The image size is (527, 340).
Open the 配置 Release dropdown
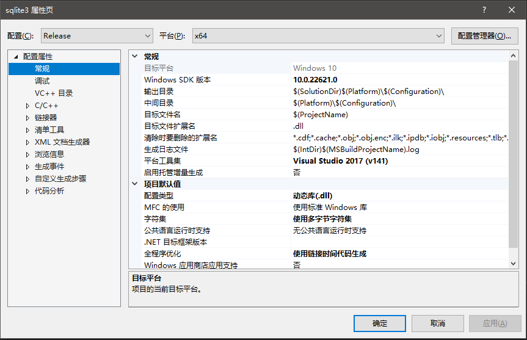click(x=96, y=36)
